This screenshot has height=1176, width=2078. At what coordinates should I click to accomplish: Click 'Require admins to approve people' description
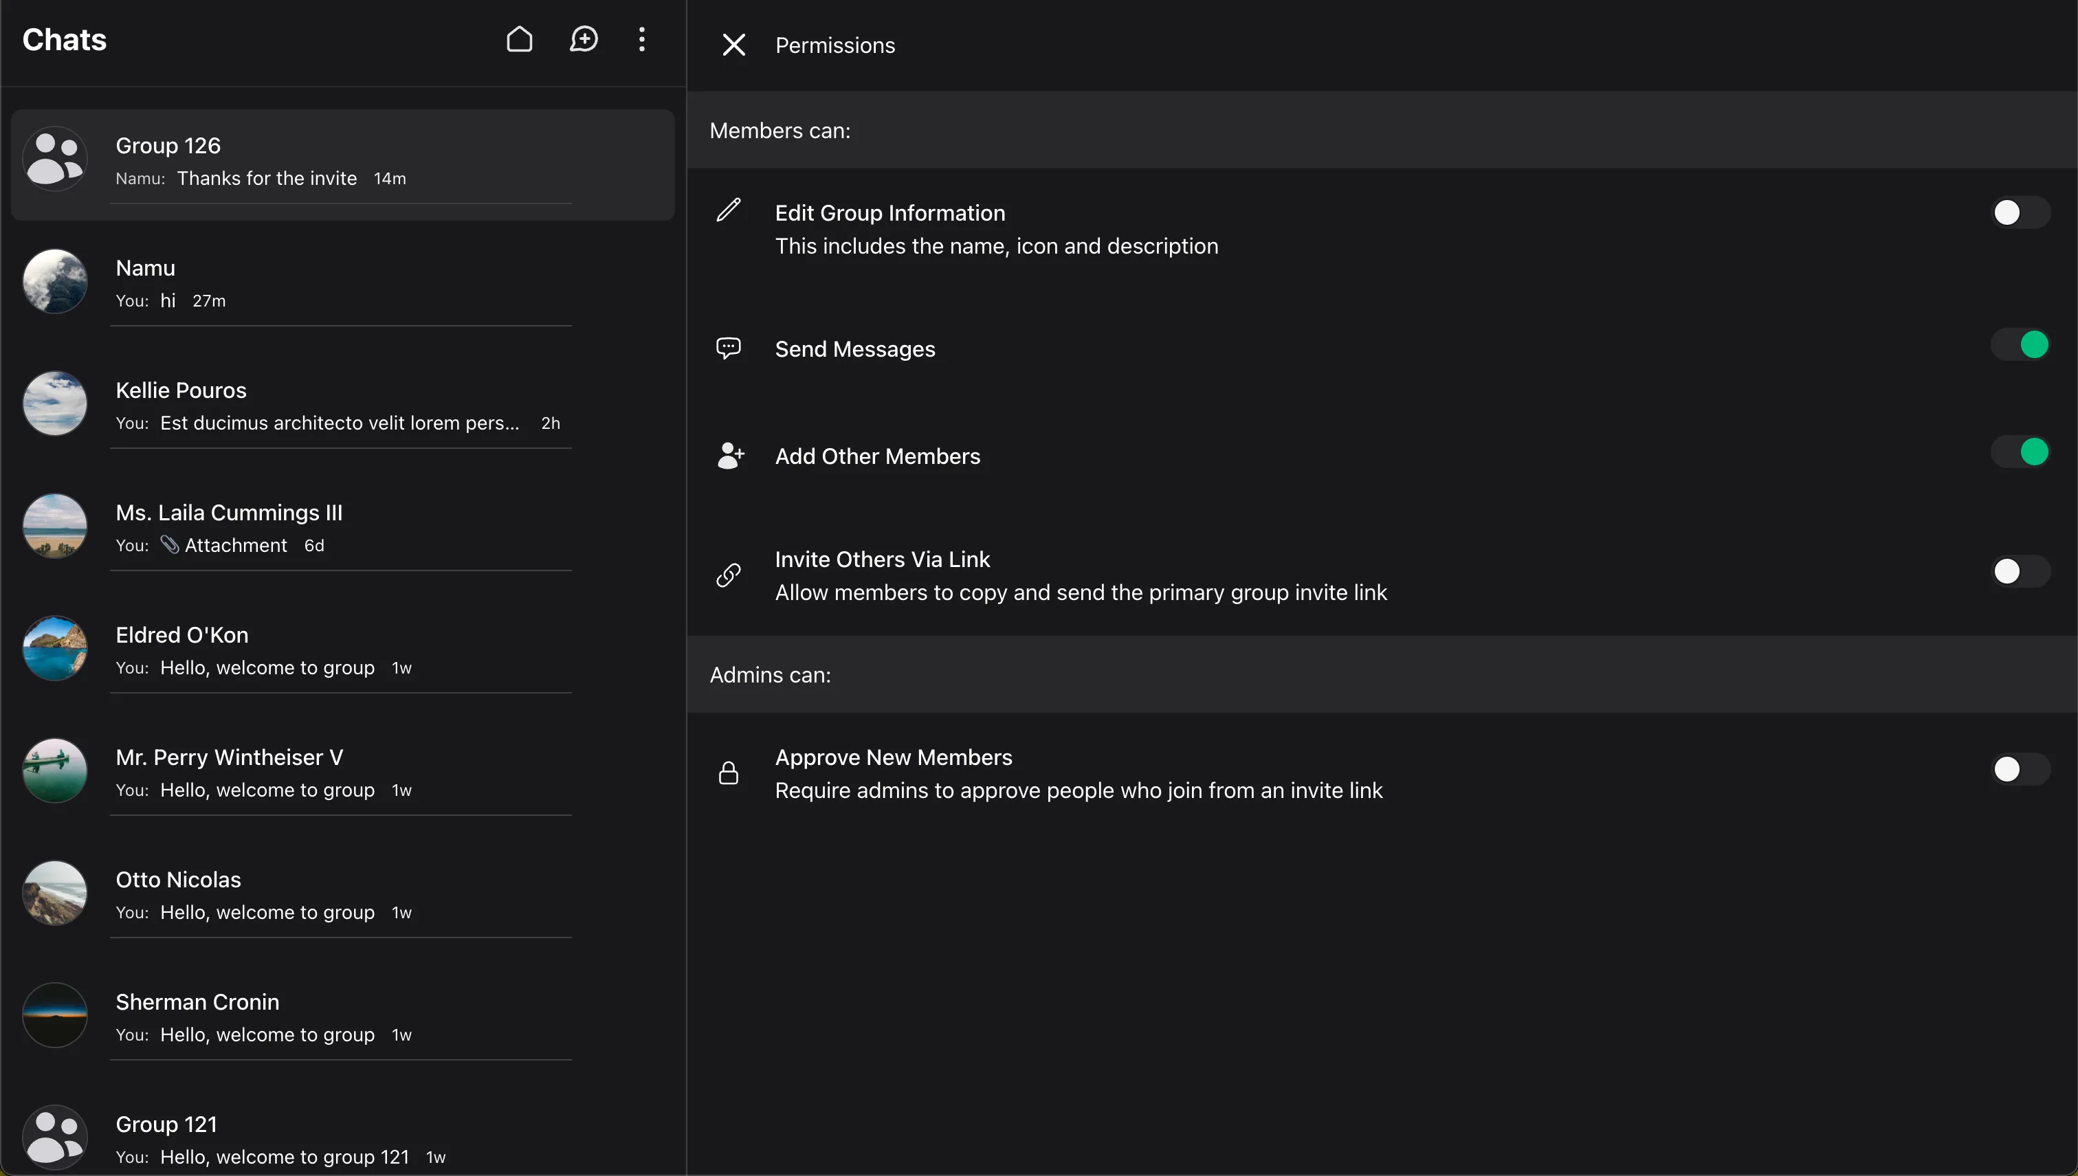click(1079, 790)
